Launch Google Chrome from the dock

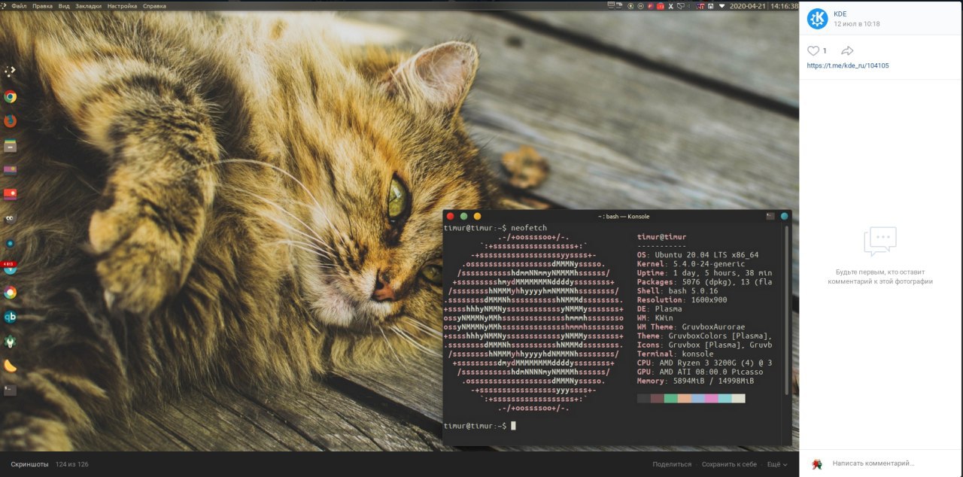click(10, 96)
